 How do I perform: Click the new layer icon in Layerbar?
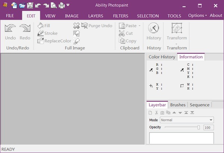click(x=150, y=113)
